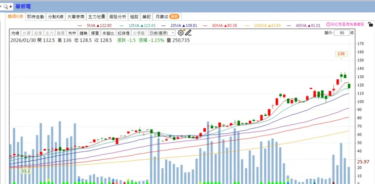Click the pink note text in the legend row
Image resolution: width=375 pixels, height=184 pixels.
click(348, 24)
